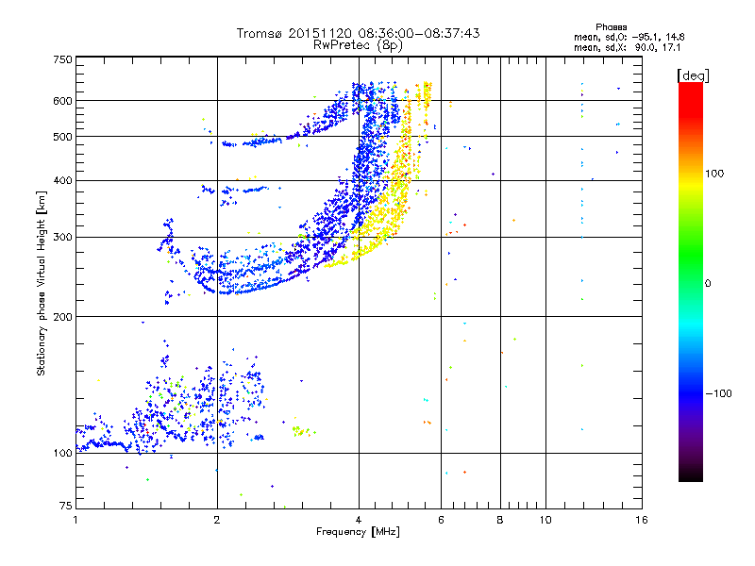The image size is (755, 566).
Task: Click y-axis tick label "500"
Action: [x=62, y=137]
